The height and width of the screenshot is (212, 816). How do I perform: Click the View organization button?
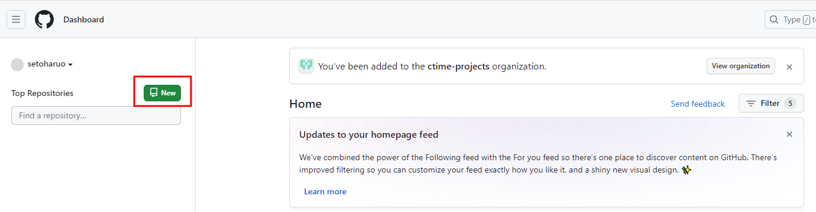pos(741,66)
